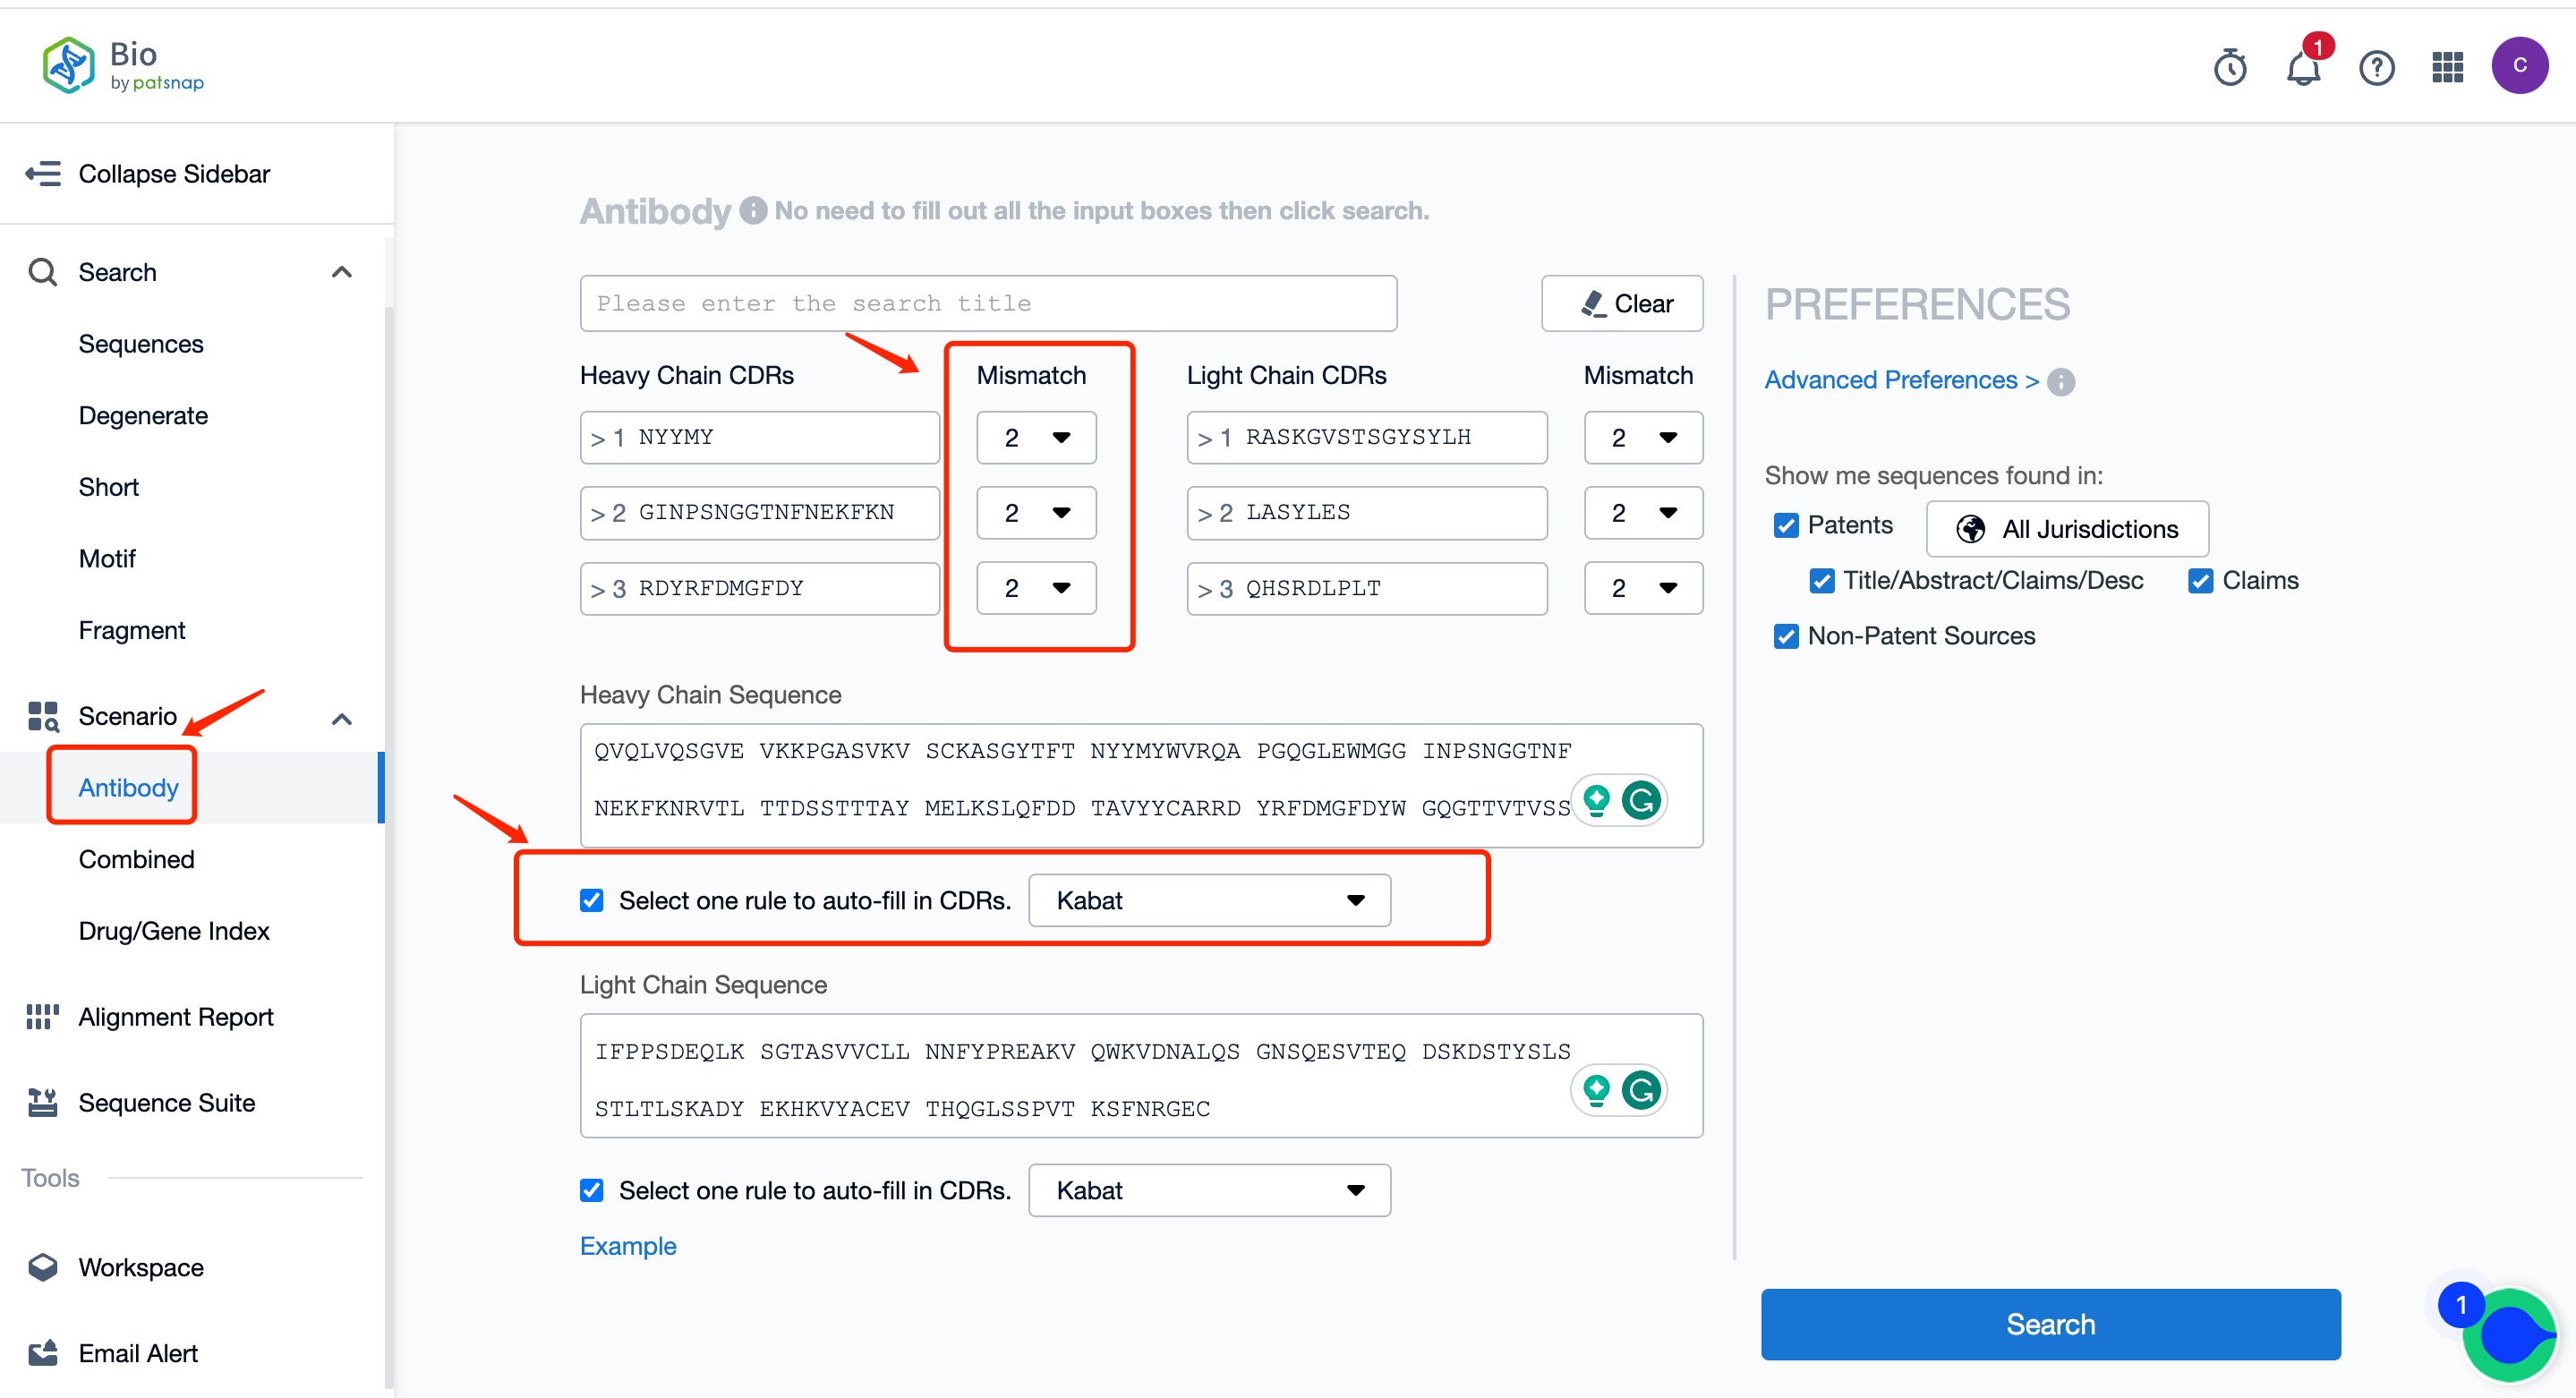Image resolution: width=2576 pixels, height=1398 pixels.
Task: Toggle the Light Chain CDR auto-fill checkbox
Action: click(x=593, y=1189)
